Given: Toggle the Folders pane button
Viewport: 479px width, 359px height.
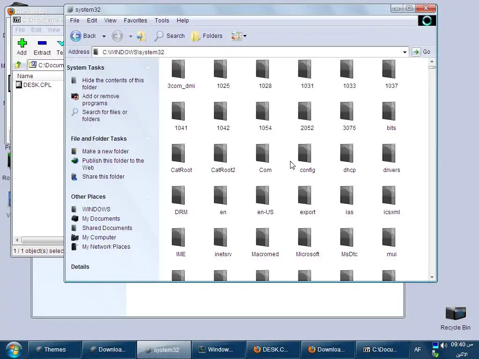Looking at the screenshot, I should (x=207, y=36).
